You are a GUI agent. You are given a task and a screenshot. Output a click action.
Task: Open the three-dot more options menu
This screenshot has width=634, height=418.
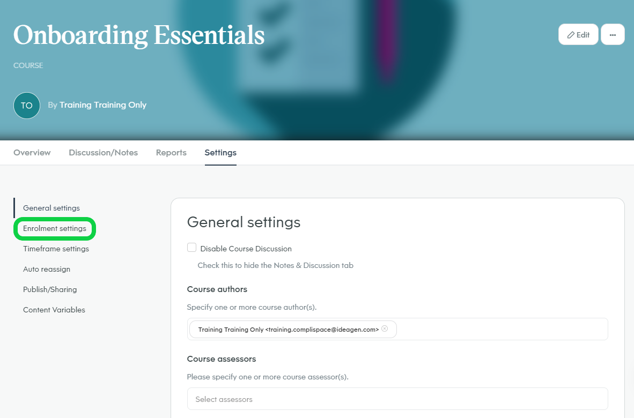coord(613,35)
